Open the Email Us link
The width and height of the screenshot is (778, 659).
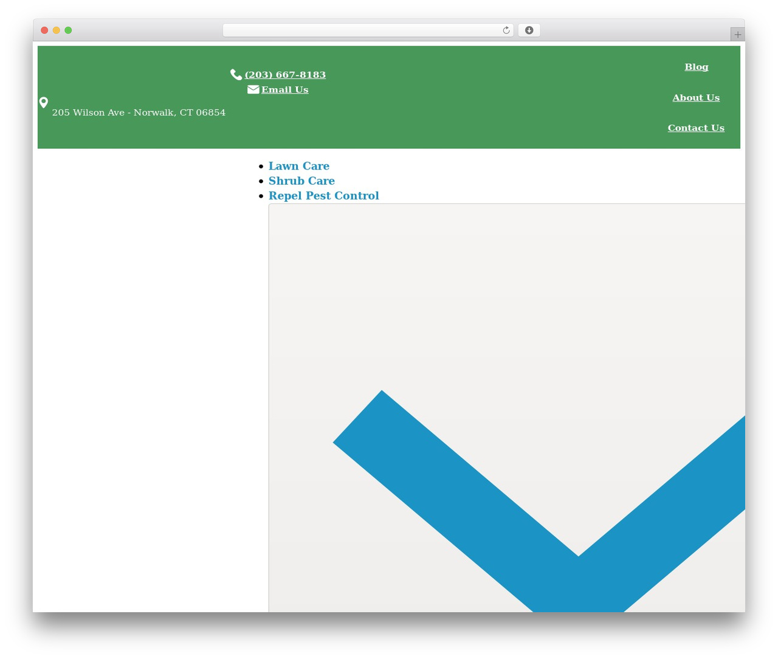285,89
